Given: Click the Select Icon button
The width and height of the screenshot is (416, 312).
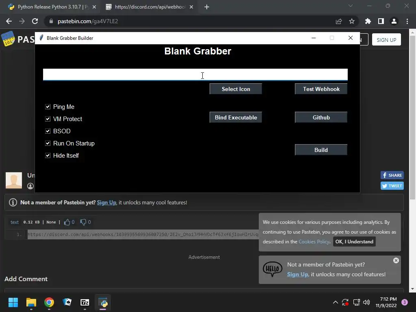Looking at the screenshot, I should (x=236, y=89).
